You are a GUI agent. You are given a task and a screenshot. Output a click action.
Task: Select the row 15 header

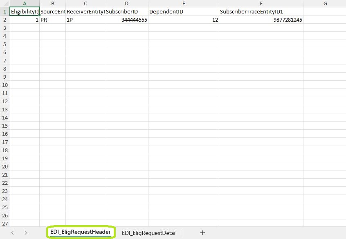tap(5, 126)
